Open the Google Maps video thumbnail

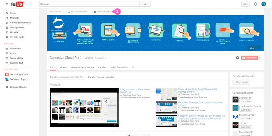click(166, 94)
